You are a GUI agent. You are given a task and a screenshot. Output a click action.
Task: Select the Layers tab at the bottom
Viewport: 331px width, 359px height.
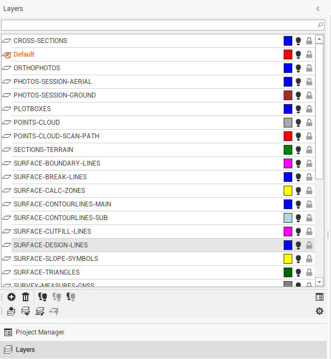[x=25, y=350]
